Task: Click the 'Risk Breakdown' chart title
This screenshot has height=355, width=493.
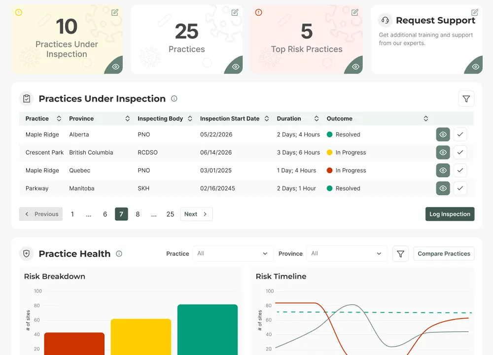Action: click(x=55, y=277)
